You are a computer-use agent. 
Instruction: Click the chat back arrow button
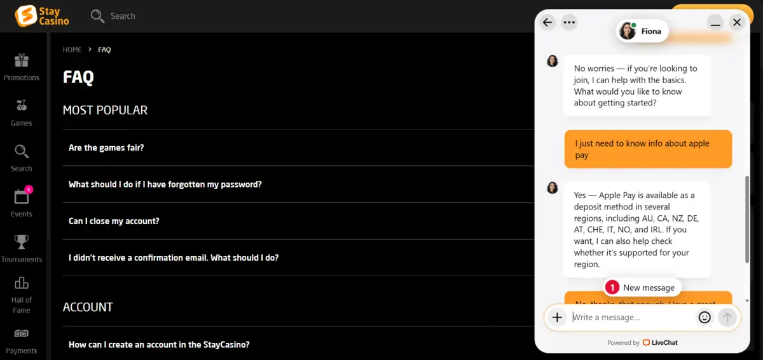(x=547, y=22)
